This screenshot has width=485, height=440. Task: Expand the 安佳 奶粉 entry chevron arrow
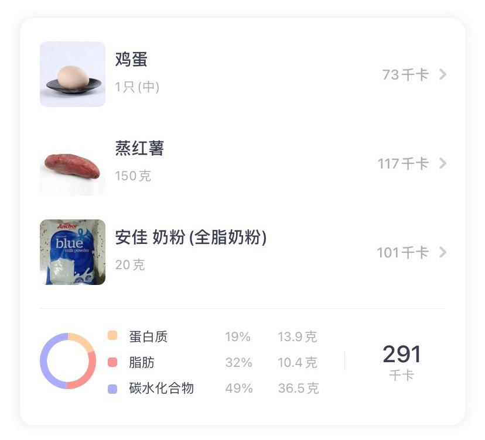point(443,252)
